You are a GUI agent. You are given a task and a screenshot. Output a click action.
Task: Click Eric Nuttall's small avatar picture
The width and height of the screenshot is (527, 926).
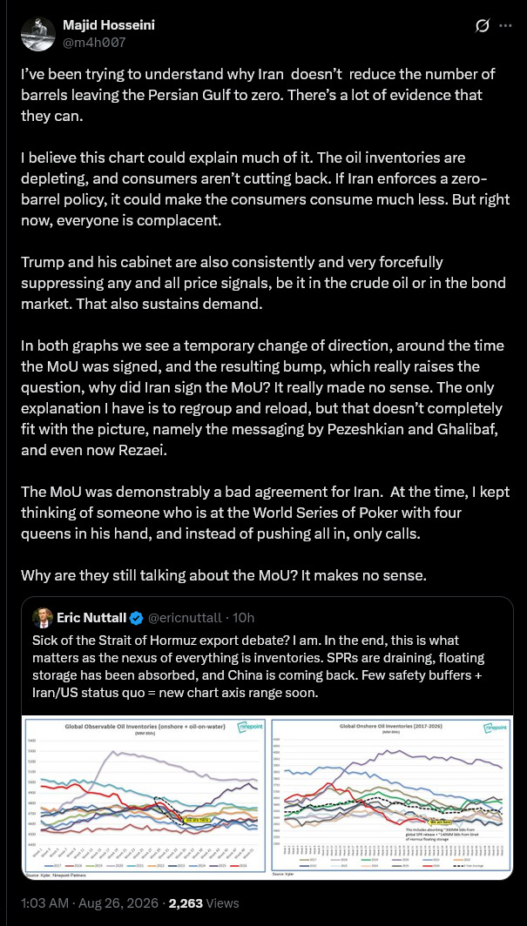[x=42, y=618]
